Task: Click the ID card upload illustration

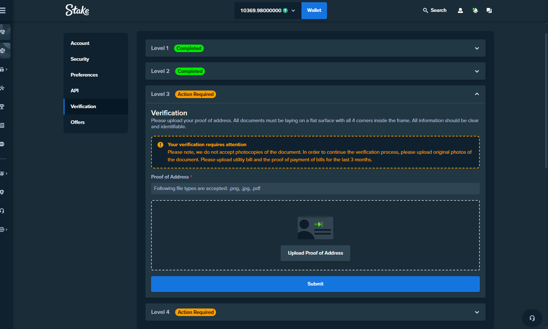Action: [316, 227]
